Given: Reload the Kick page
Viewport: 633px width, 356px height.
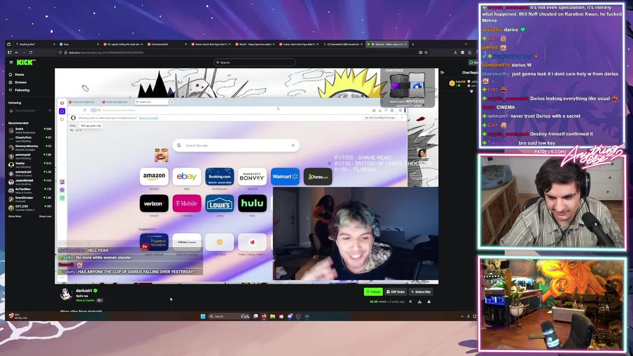Looking at the screenshot, I should pyautogui.click(x=31, y=52).
